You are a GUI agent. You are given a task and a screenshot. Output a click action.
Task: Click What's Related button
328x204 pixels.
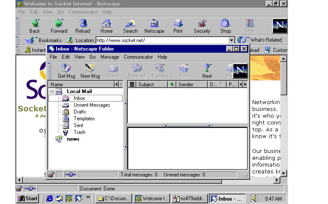[260, 40]
